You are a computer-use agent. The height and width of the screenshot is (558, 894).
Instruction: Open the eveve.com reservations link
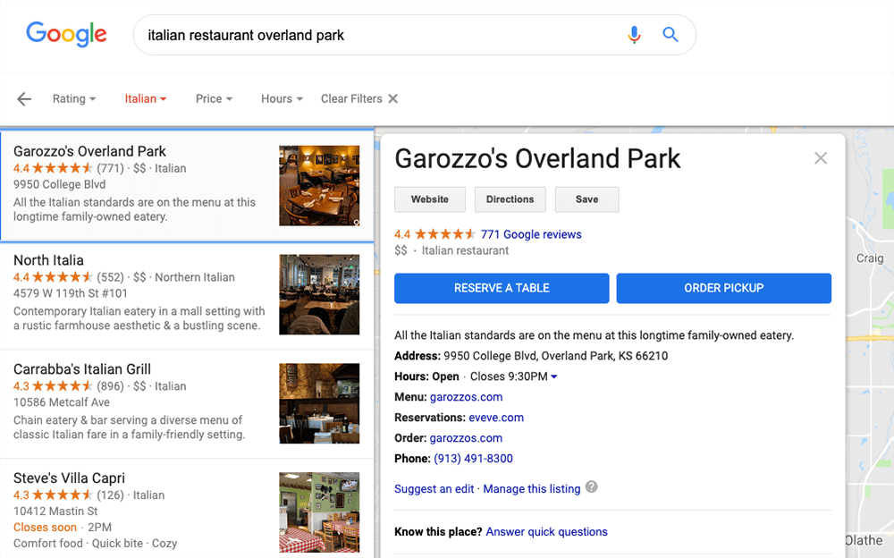[496, 418]
